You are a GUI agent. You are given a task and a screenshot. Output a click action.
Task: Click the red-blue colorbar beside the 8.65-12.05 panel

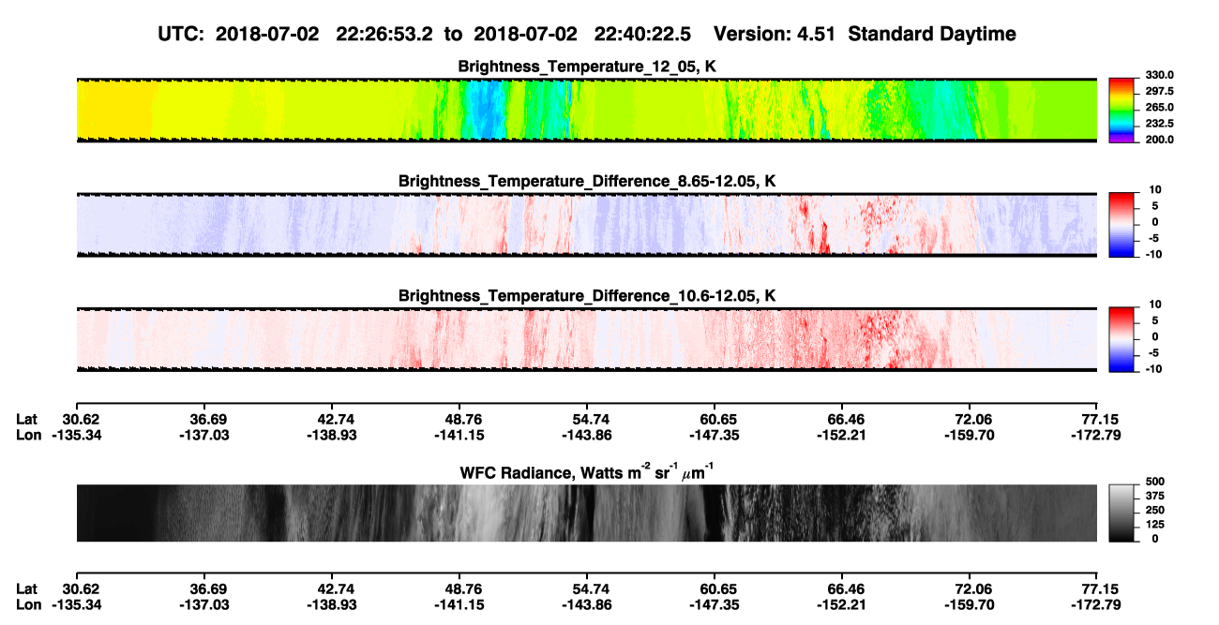click(x=1122, y=224)
